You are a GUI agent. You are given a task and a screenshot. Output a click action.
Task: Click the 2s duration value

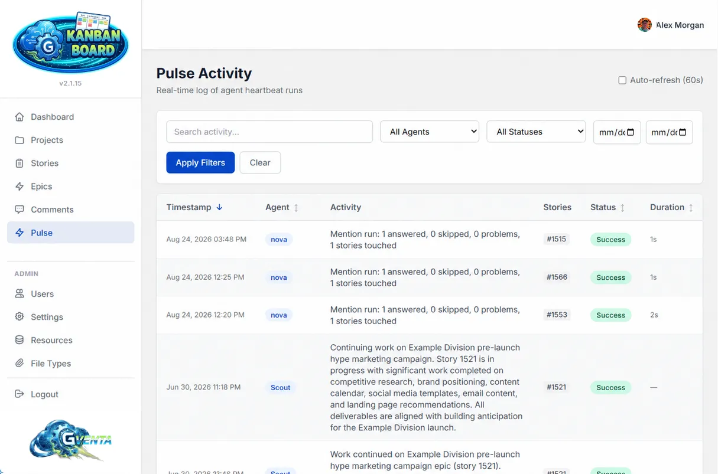(x=654, y=315)
